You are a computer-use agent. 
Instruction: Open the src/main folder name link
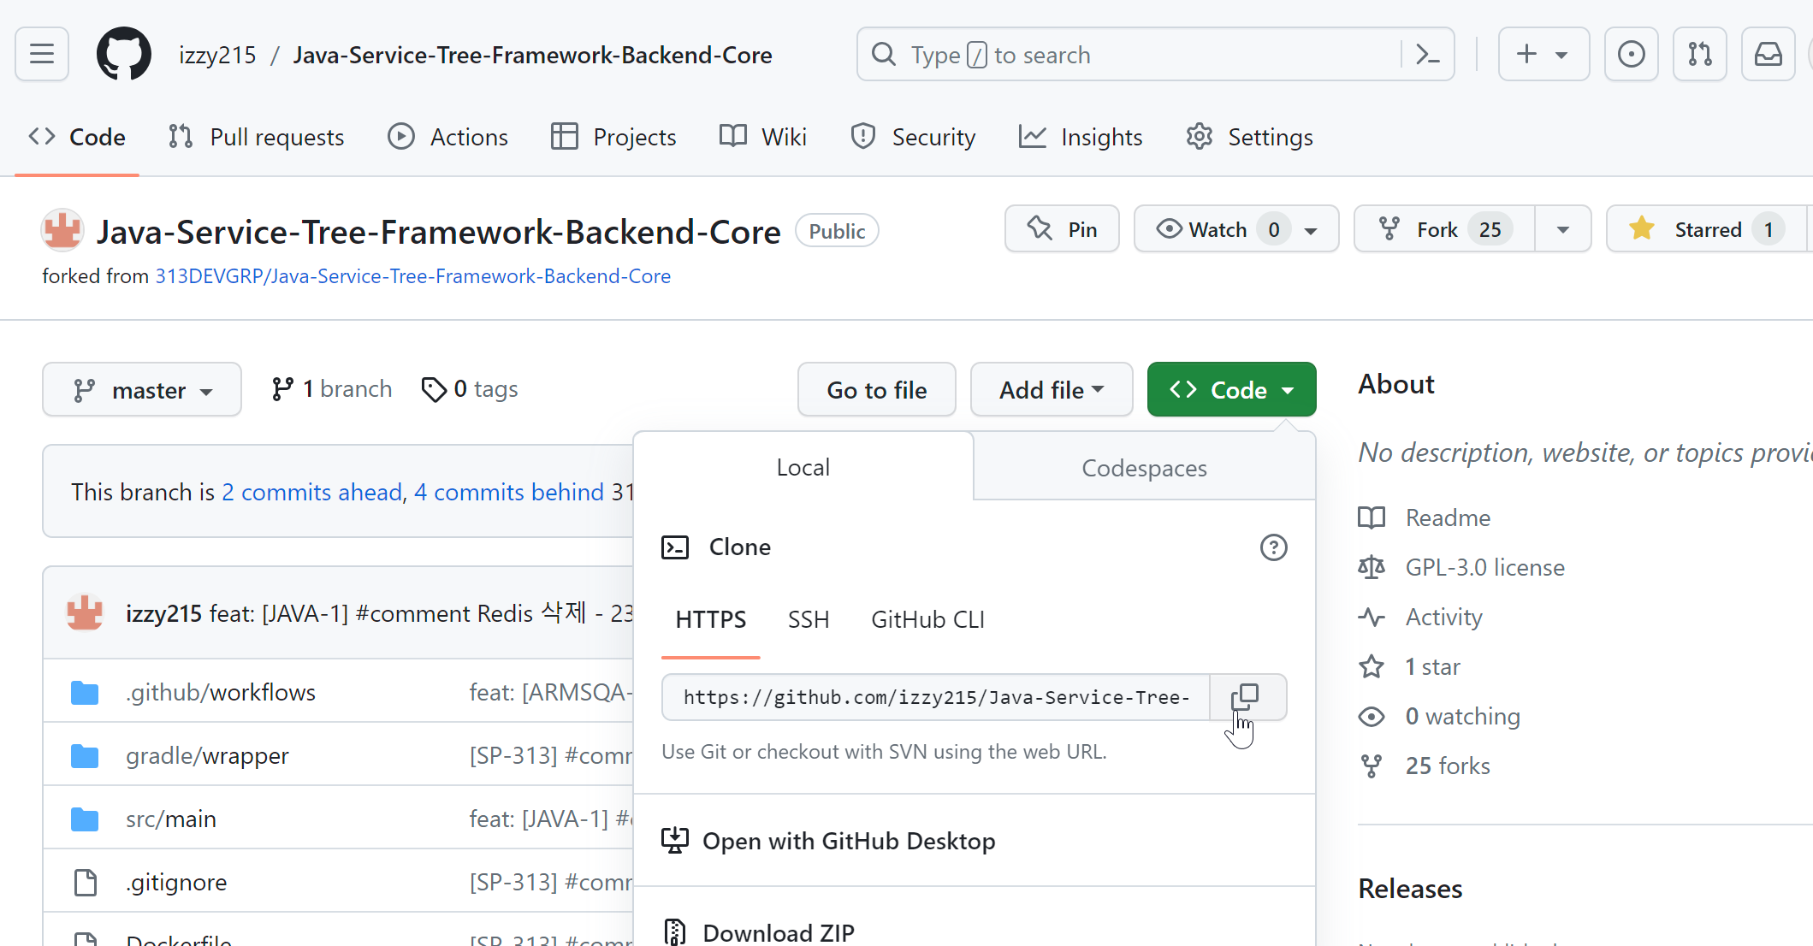pyautogui.click(x=171, y=819)
